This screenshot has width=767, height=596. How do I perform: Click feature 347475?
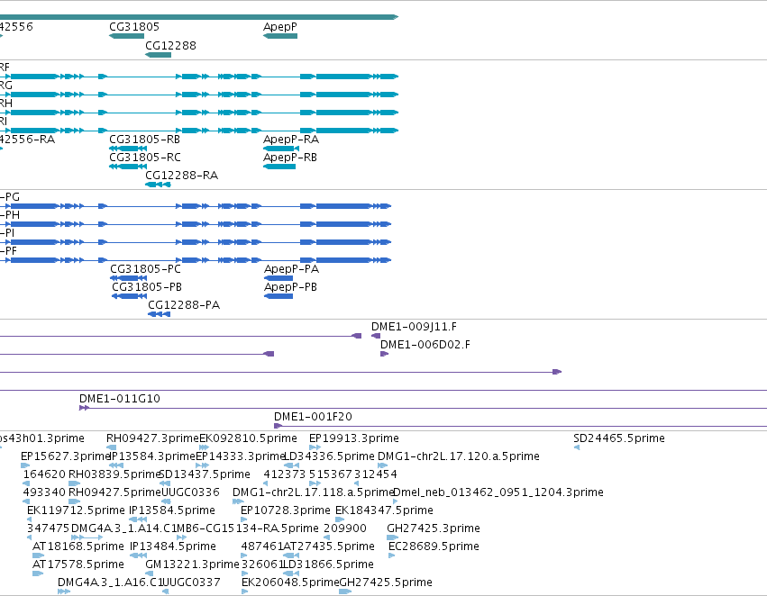coord(48,528)
